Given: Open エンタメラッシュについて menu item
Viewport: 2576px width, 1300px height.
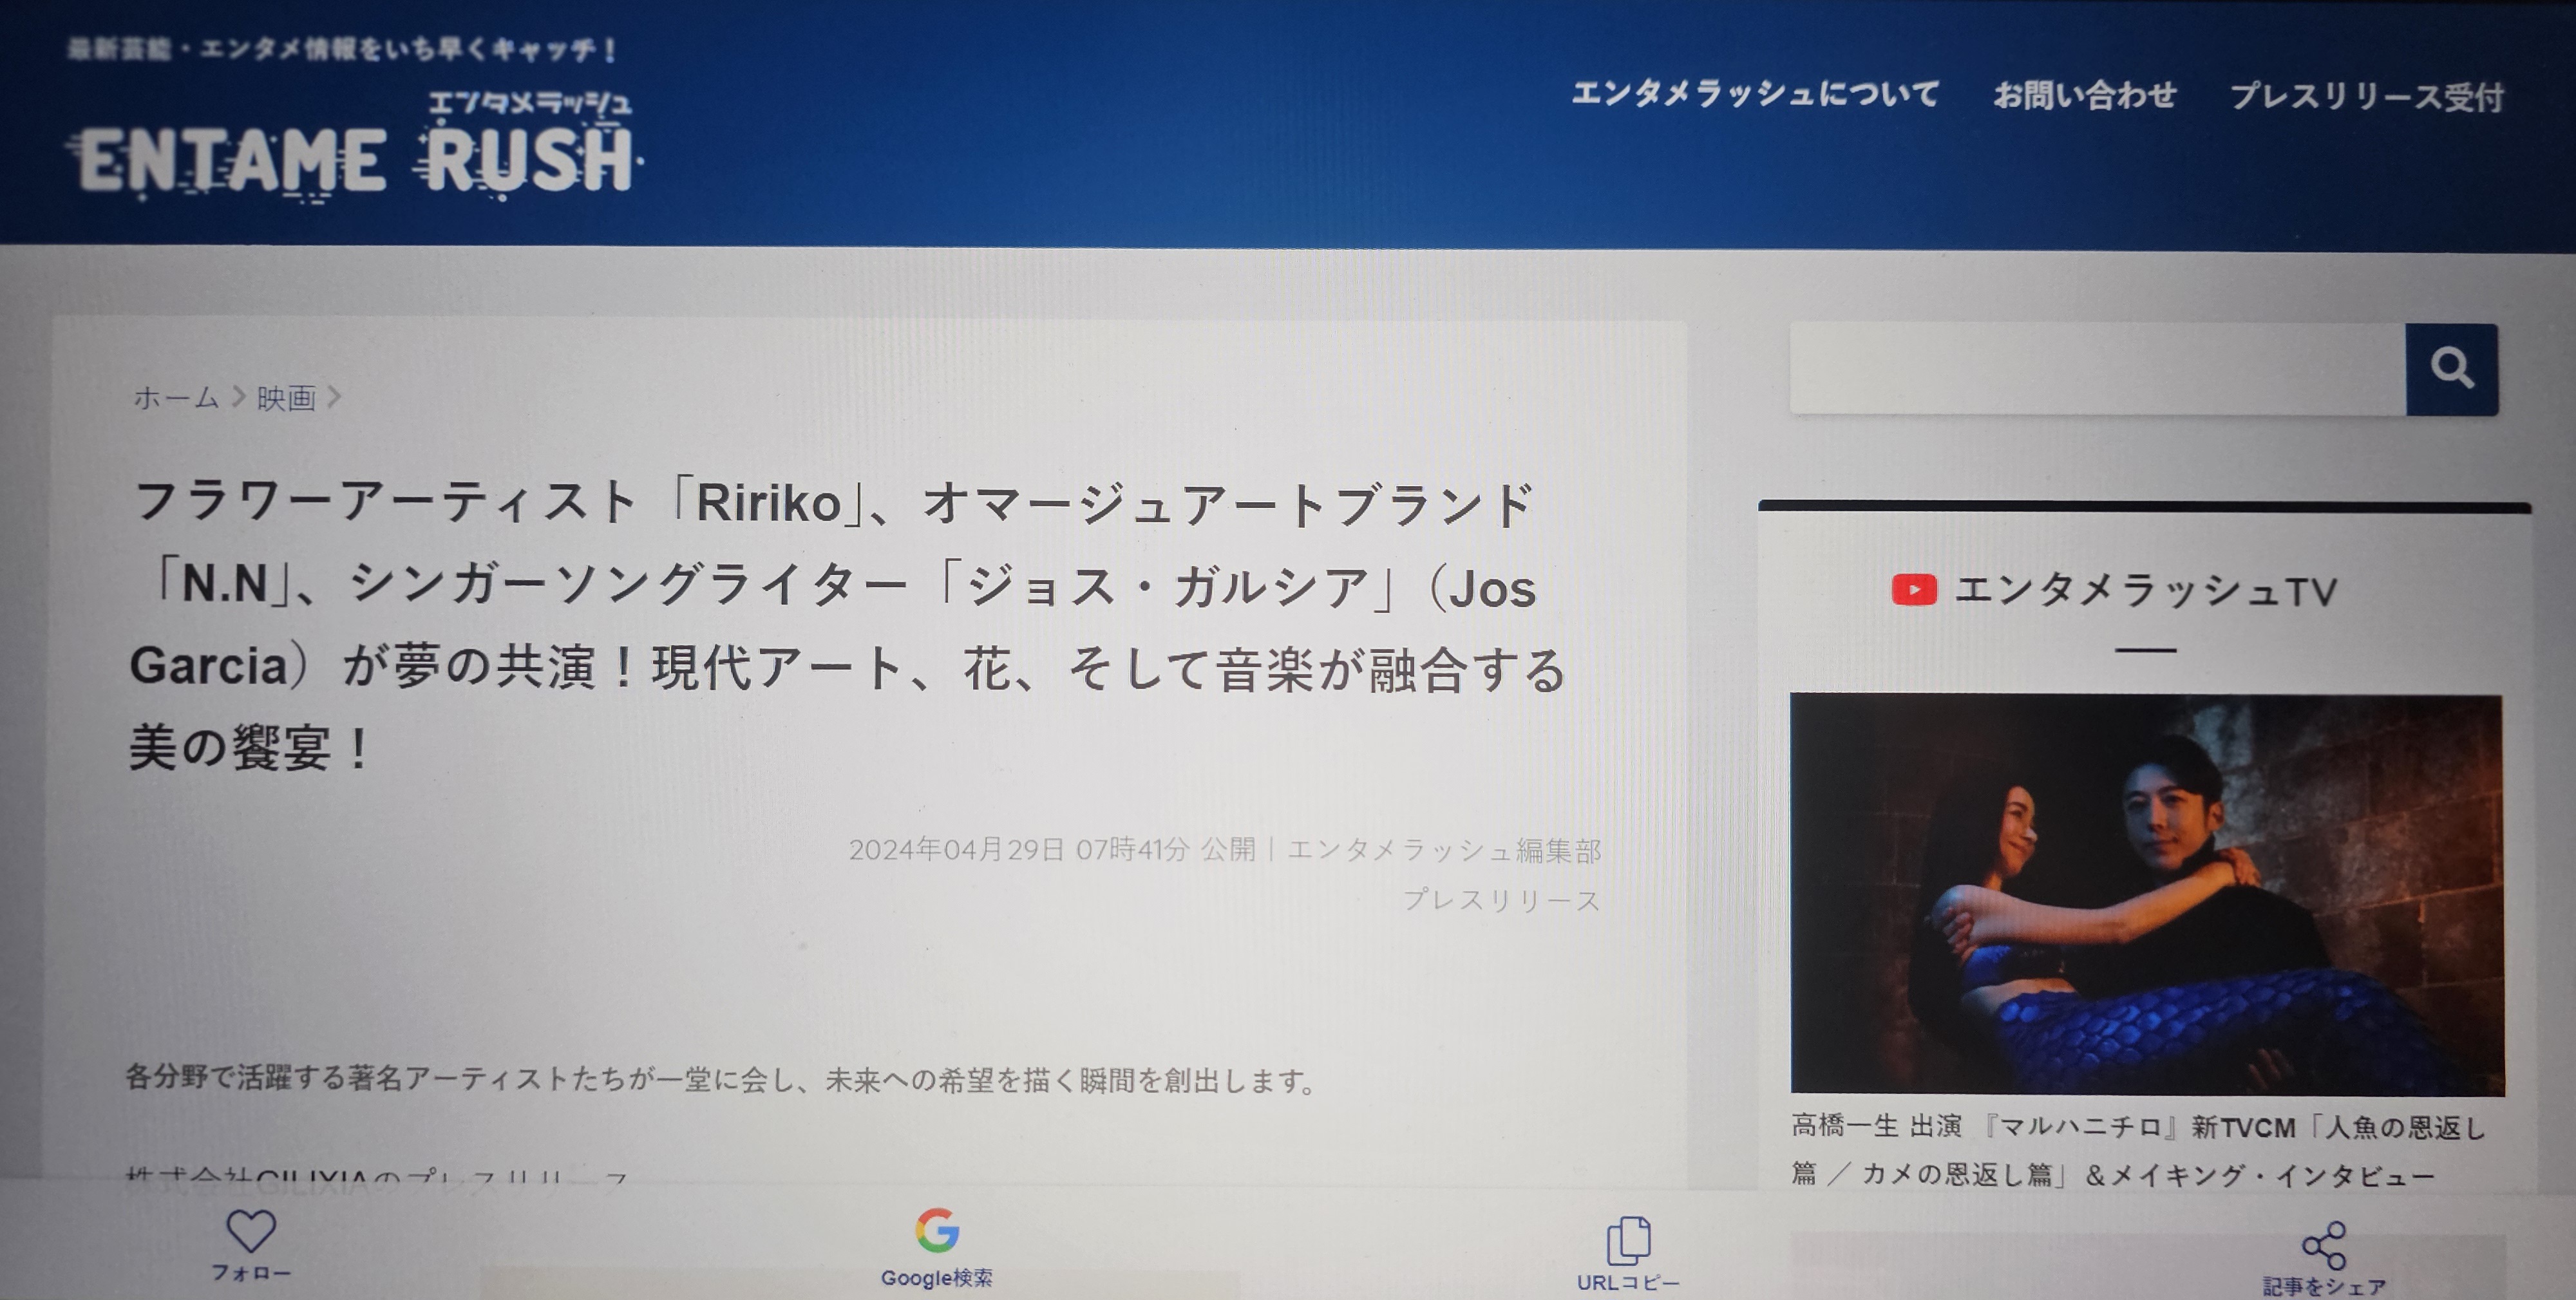Looking at the screenshot, I should tap(1755, 94).
